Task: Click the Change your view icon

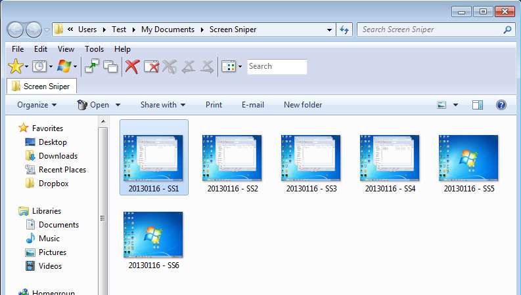Action: click(442, 105)
